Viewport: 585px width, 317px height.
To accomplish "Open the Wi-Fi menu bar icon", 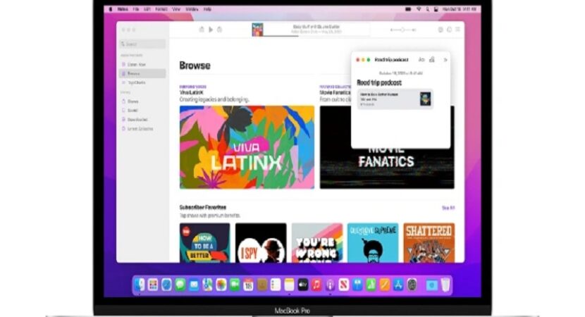I will coord(419,9).
